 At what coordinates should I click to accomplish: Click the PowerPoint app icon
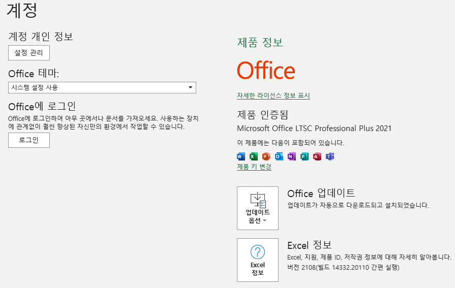pyautogui.click(x=266, y=156)
